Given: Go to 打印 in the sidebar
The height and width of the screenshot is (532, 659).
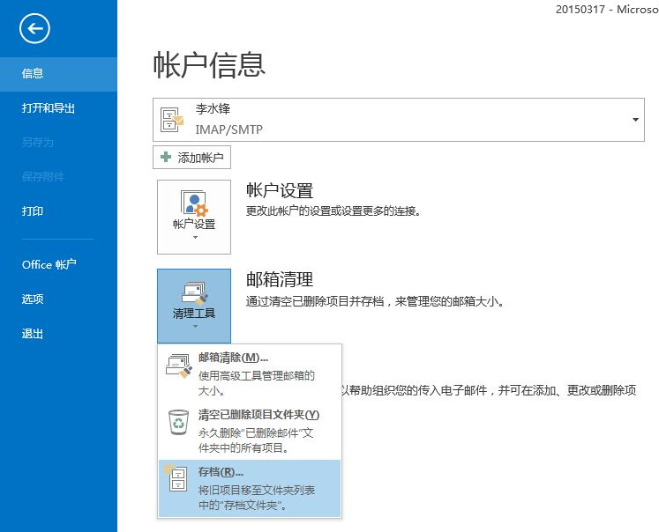Looking at the screenshot, I should tap(34, 211).
